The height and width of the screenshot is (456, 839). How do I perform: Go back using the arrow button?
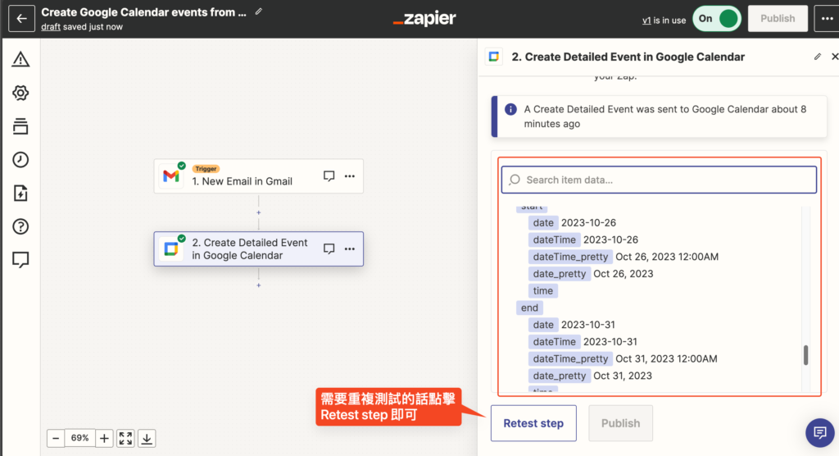click(x=21, y=19)
